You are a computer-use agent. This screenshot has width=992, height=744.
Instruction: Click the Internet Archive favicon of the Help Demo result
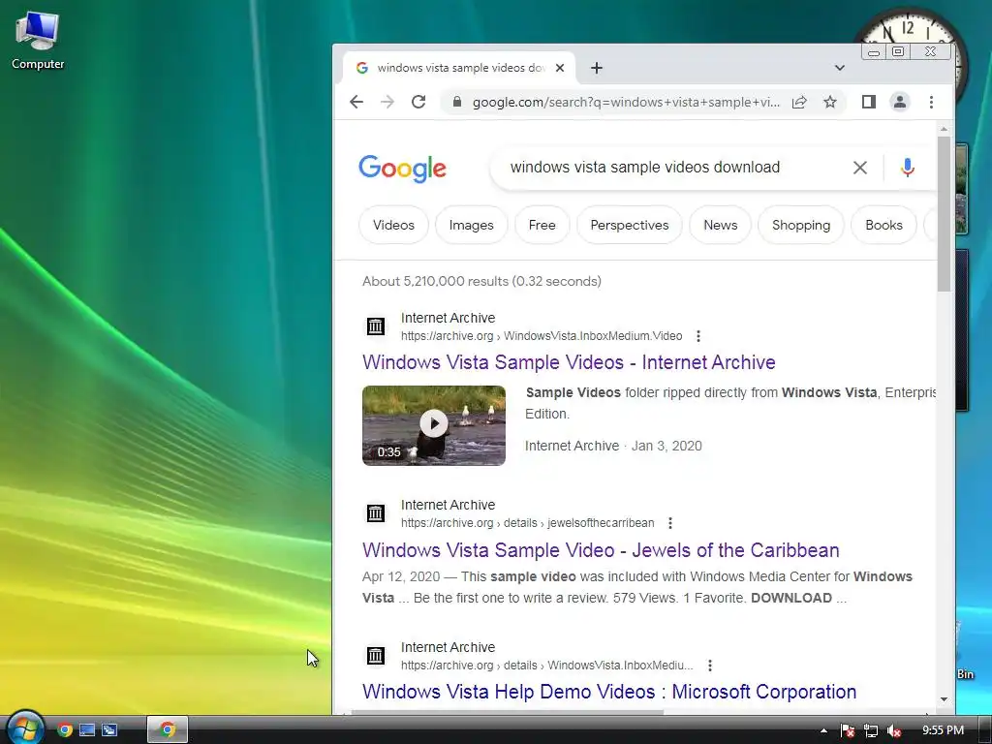pyautogui.click(x=376, y=656)
